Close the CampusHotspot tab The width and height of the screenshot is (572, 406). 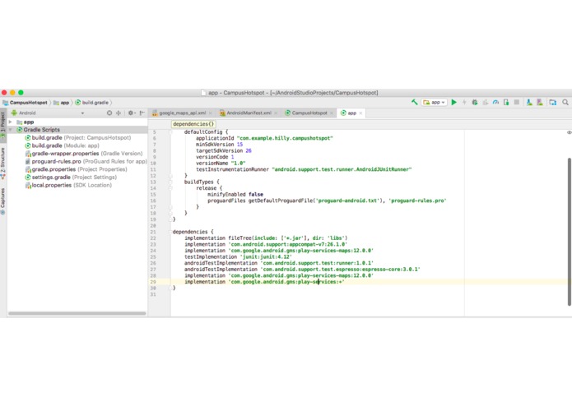click(331, 113)
